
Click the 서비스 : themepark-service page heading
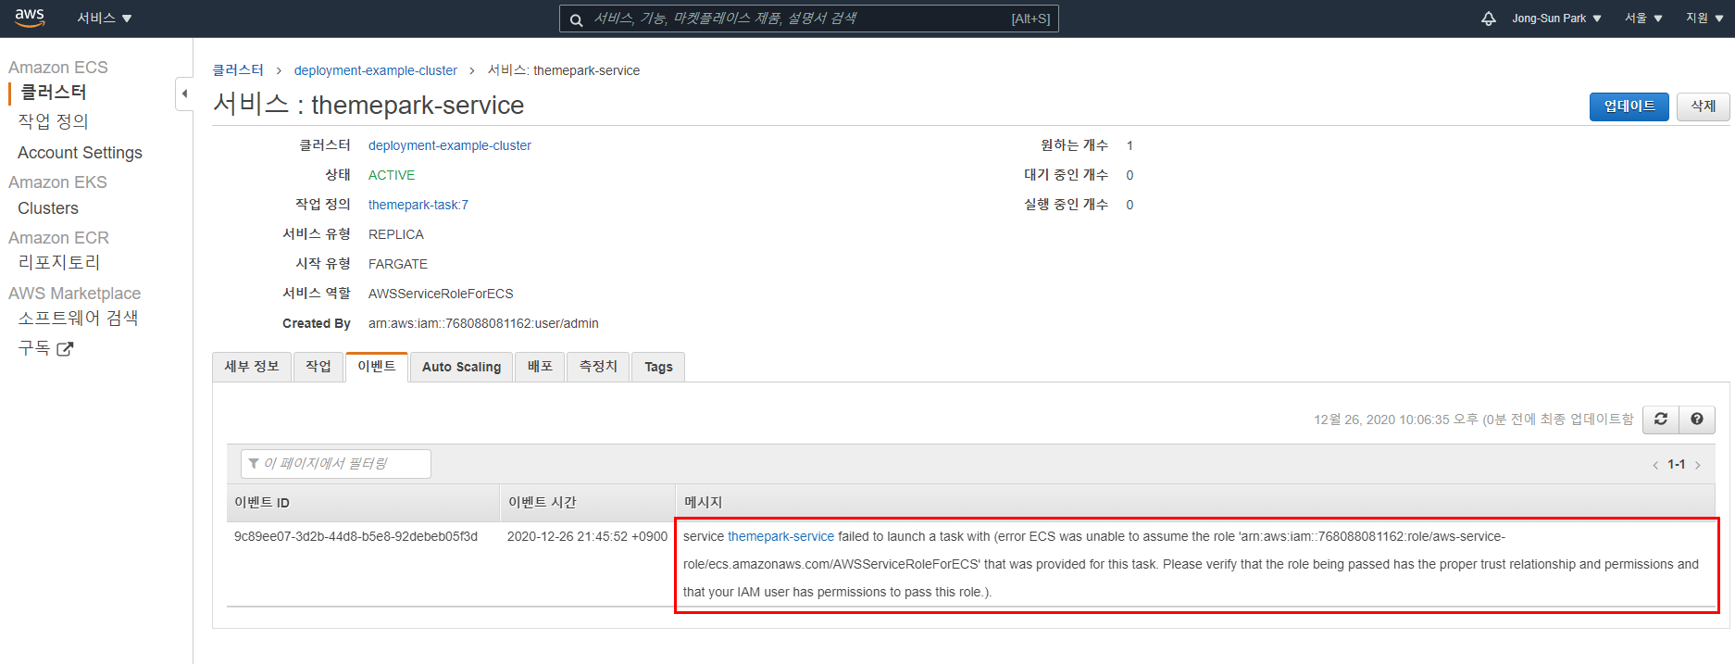(x=368, y=105)
